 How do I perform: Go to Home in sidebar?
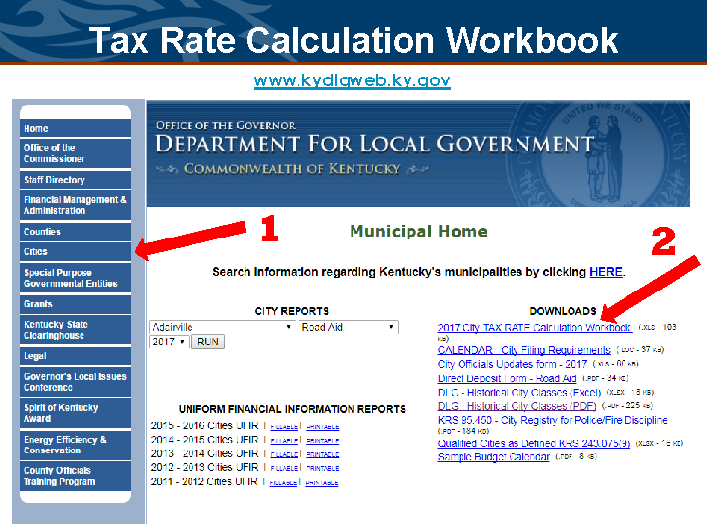(x=75, y=128)
